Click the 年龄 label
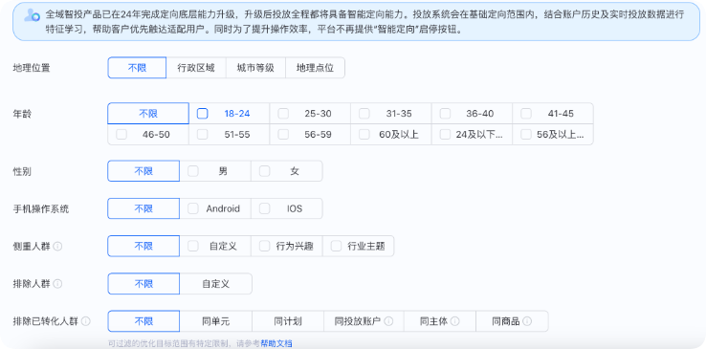This screenshot has height=349, width=706. (x=22, y=114)
